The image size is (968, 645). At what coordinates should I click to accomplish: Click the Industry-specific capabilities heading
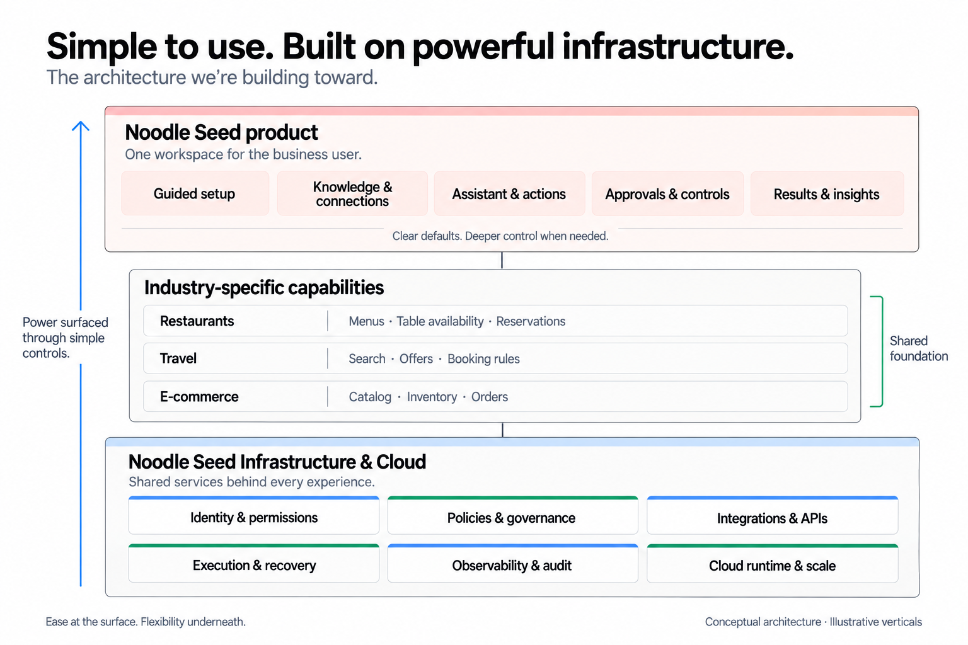(264, 287)
